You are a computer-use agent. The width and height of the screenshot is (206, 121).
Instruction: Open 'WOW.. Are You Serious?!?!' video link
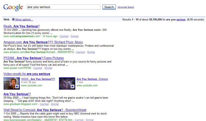[38, 79]
